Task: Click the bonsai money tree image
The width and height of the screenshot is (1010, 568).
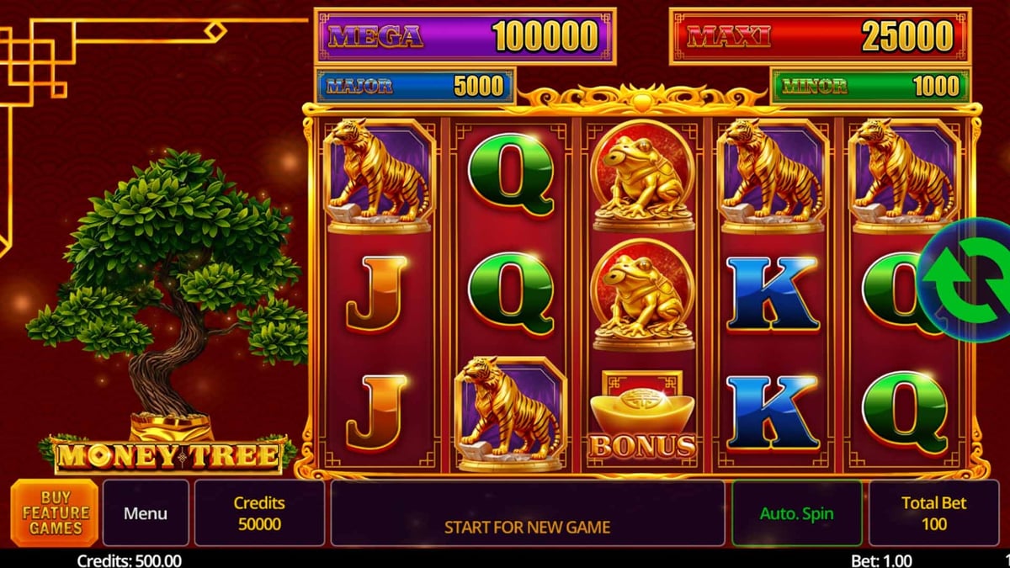Action: tap(167, 295)
